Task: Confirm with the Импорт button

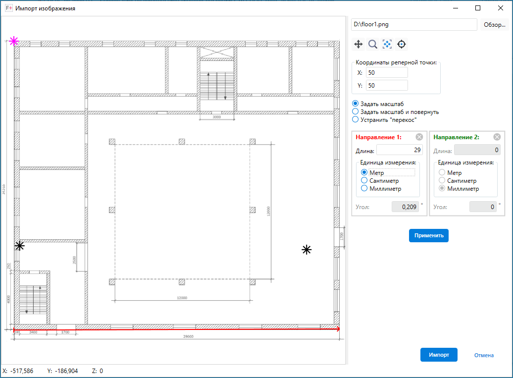Action: [439, 355]
